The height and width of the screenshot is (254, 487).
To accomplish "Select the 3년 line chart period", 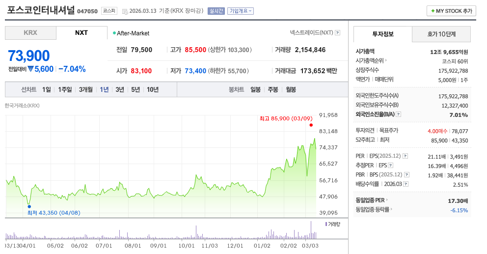I will (120, 89).
